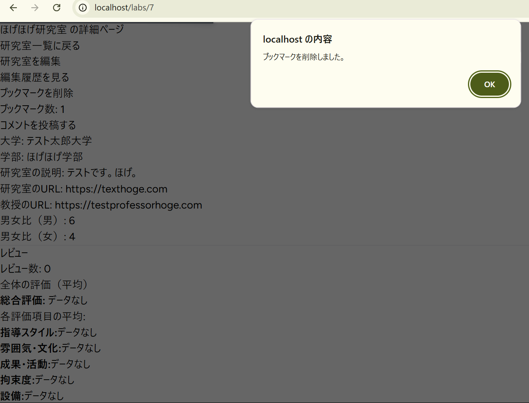Click the 研究室のURL https://texthoge.com text
Screen dimensions: 529x403
[84, 189]
